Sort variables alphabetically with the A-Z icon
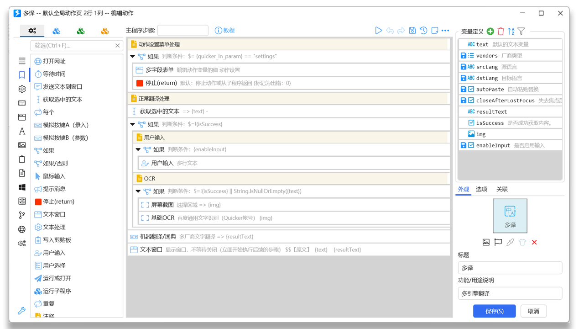The image size is (584, 329). 511,31
